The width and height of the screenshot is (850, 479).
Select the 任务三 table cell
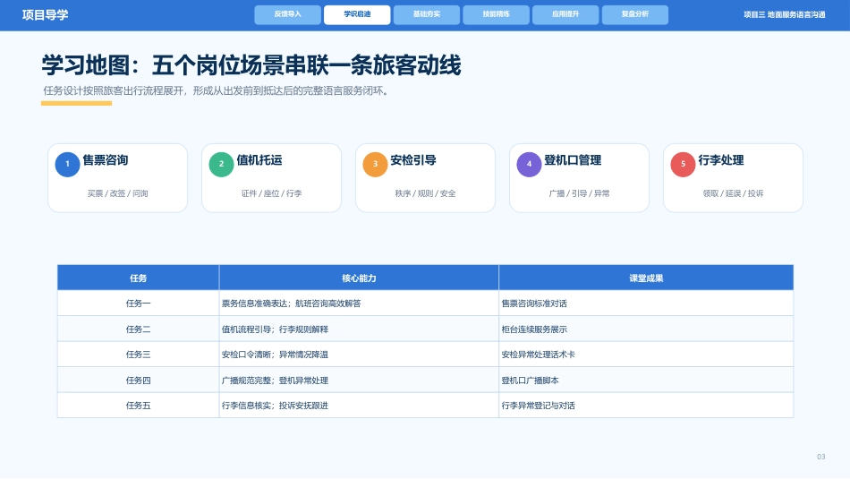click(x=138, y=355)
